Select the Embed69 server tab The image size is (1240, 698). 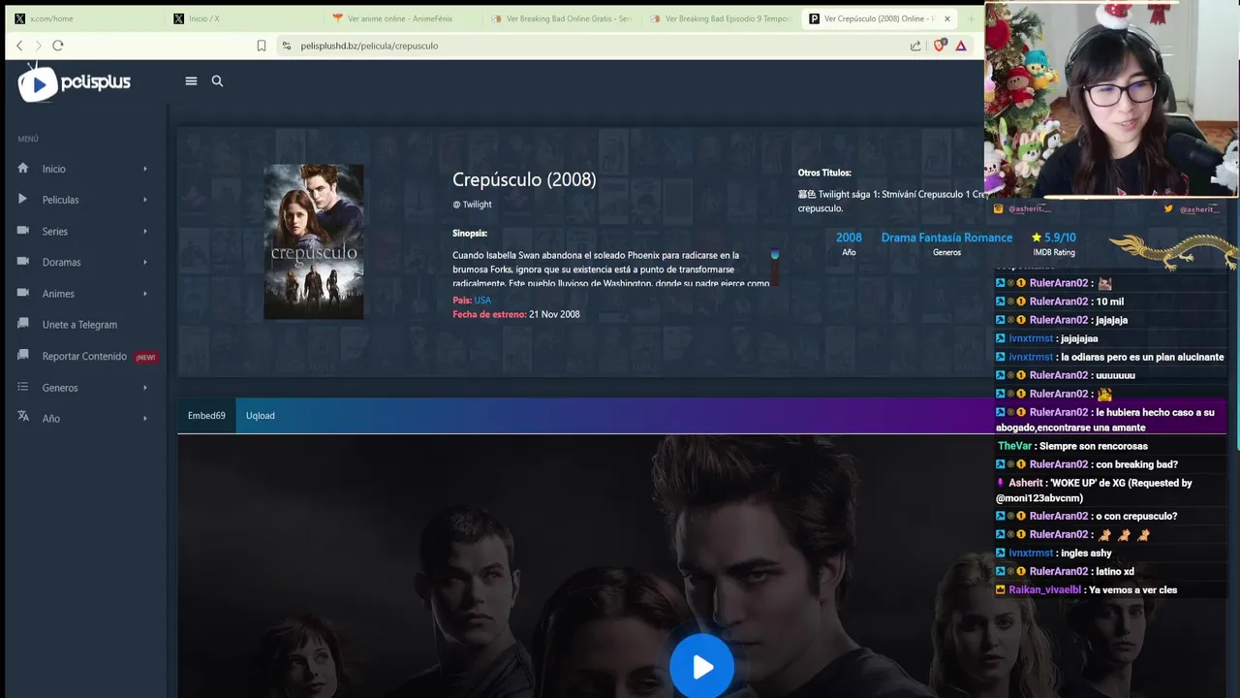(206, 416)
